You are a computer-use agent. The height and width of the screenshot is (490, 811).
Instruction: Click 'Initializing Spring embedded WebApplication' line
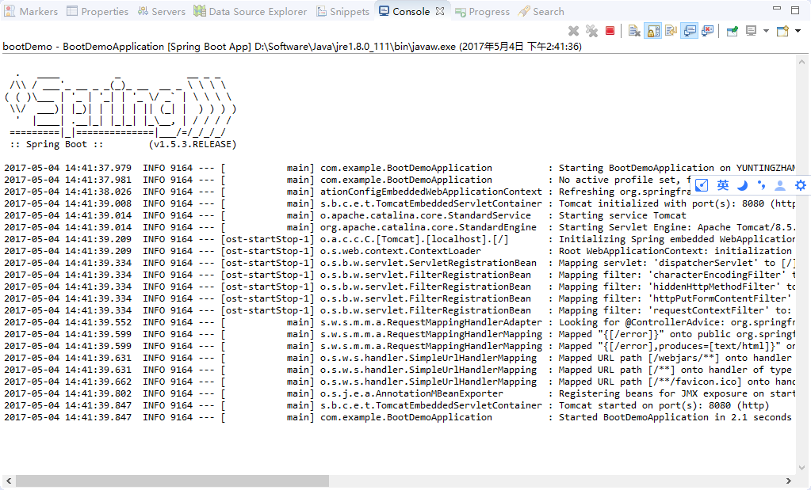tap(400, 239)
